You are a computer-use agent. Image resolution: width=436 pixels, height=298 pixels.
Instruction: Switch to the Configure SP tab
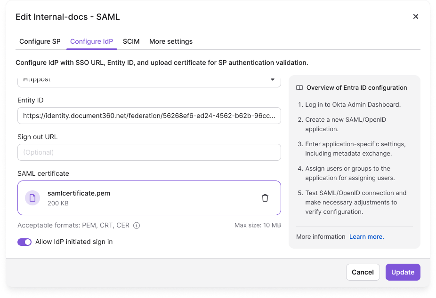coord(40,41)
